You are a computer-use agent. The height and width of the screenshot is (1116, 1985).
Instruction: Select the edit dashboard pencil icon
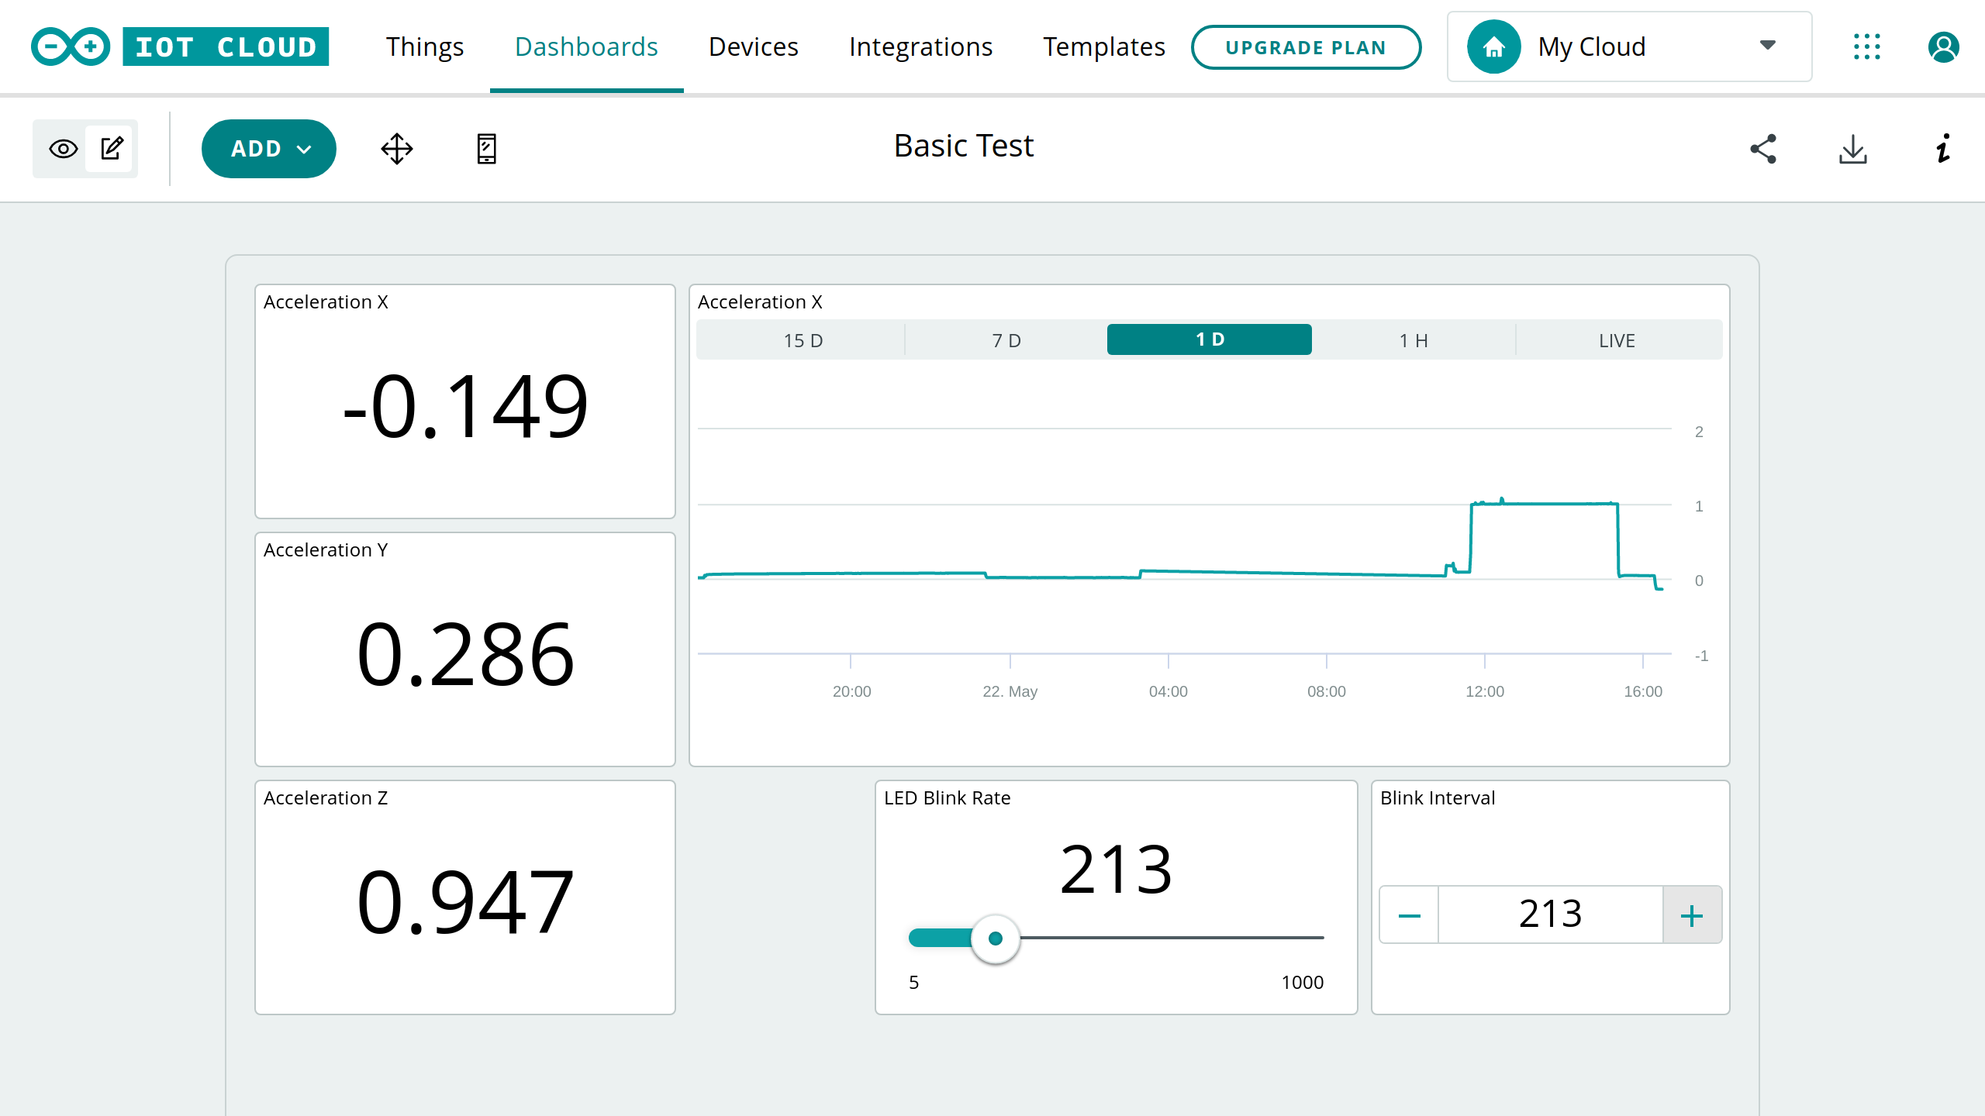click(112, 148)
